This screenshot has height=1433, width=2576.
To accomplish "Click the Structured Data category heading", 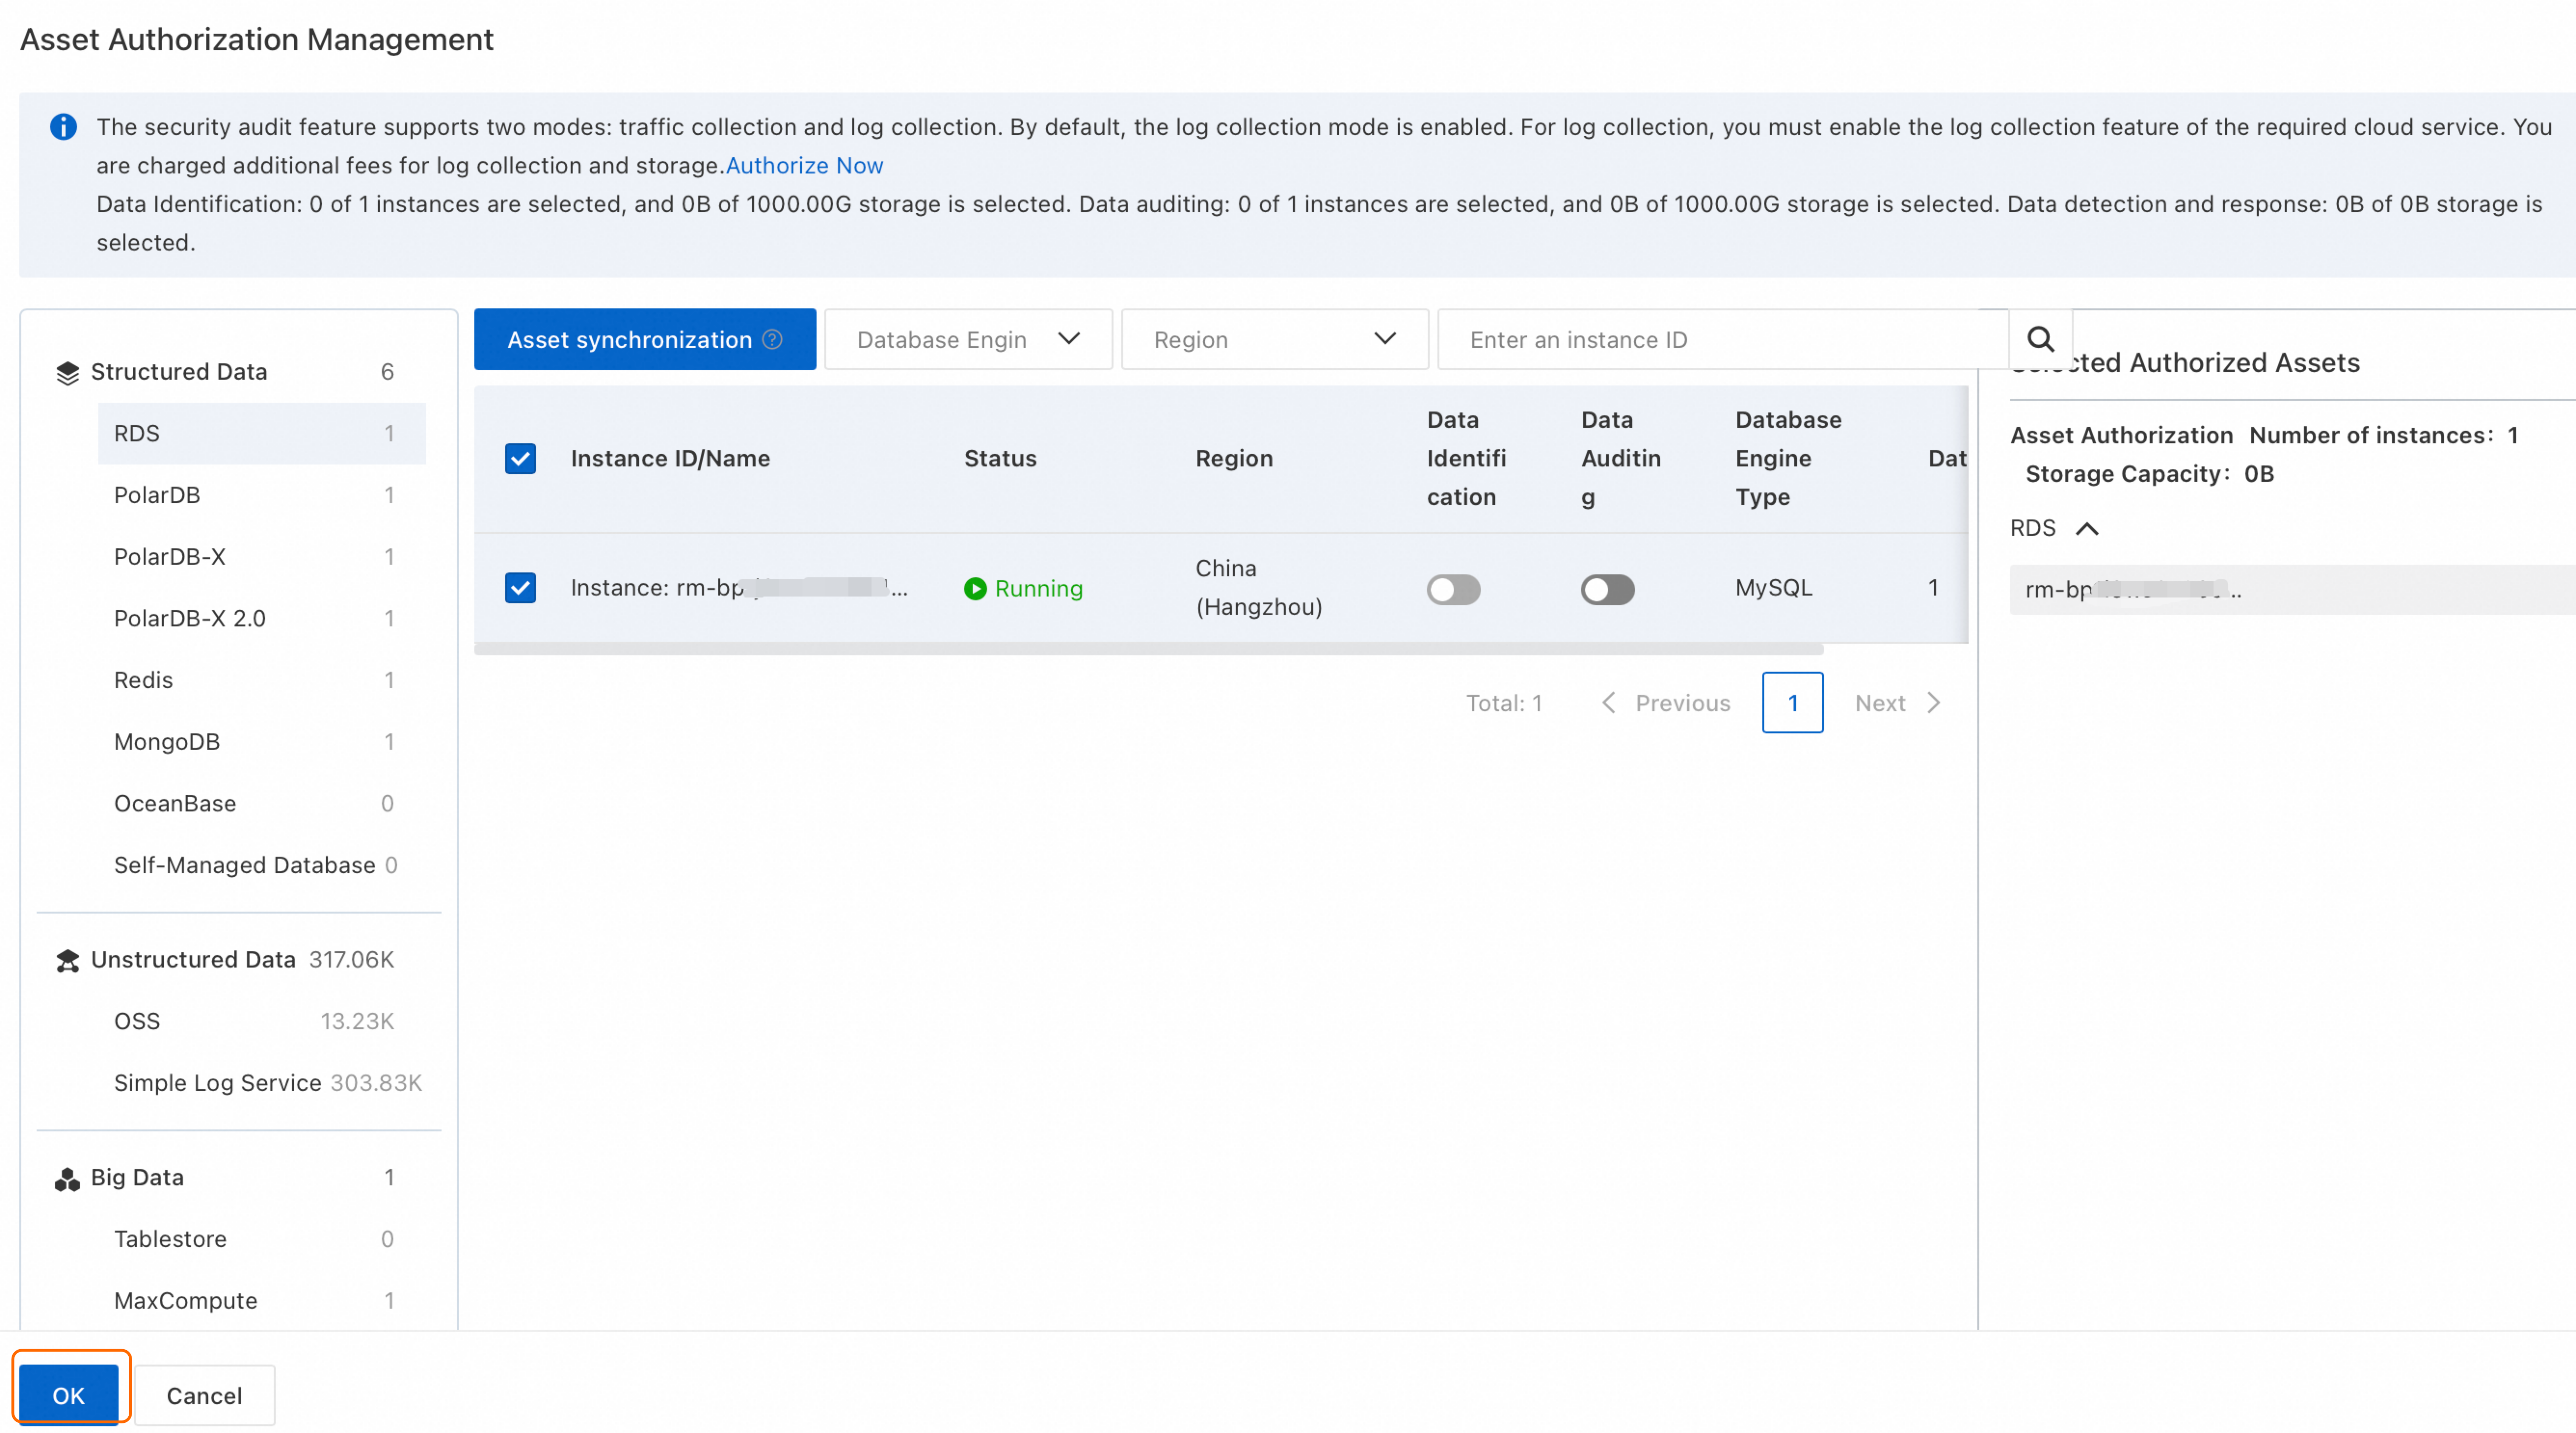I will (x=179, y=372).
